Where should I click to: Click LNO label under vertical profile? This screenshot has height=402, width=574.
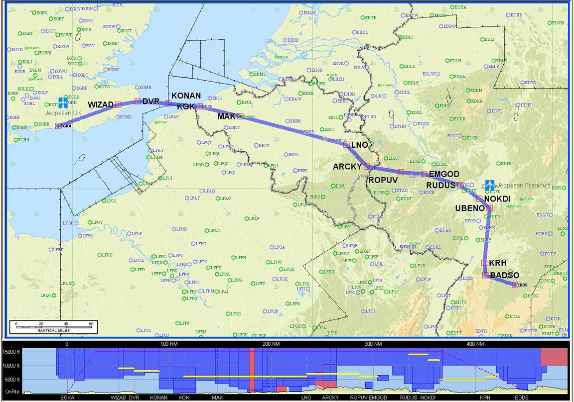[306, 398]
